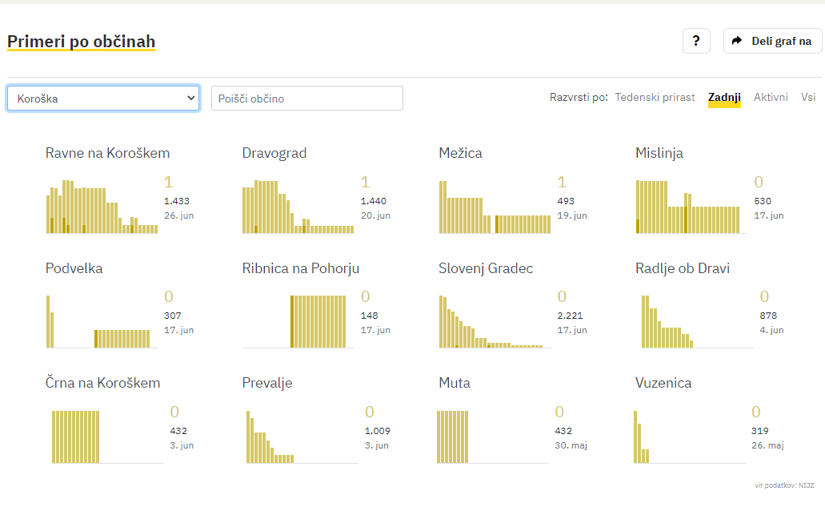Choose the Vsi sort option

pyautogui.click(x=808, y=97)
